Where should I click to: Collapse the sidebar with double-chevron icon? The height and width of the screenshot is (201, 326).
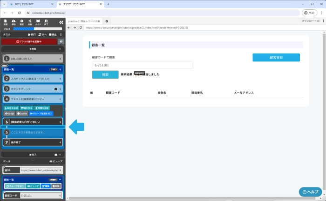pyautogui.click(x=61, y=22)
